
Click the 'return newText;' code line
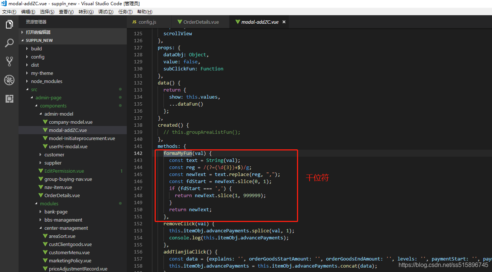tap(191, 209)
